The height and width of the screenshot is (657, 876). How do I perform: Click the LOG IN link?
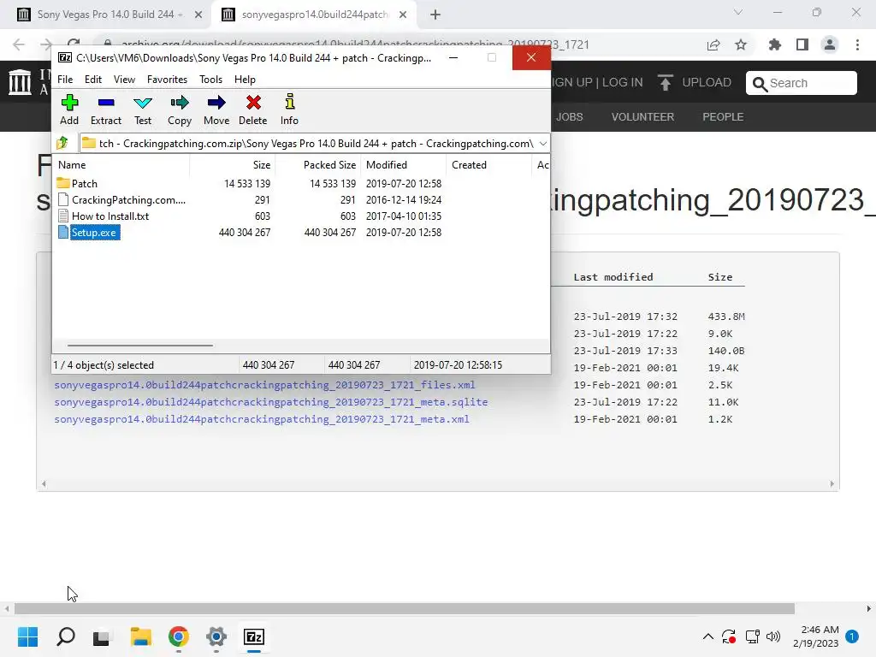623,82
